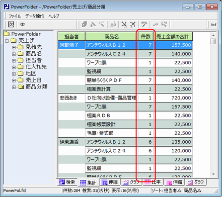Click the 極楽表計算 cell
222x197 pixels.
[111, 89]
